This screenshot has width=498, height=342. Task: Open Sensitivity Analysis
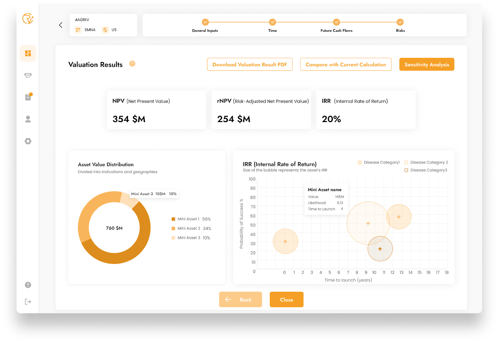click(x=427, y=64)
